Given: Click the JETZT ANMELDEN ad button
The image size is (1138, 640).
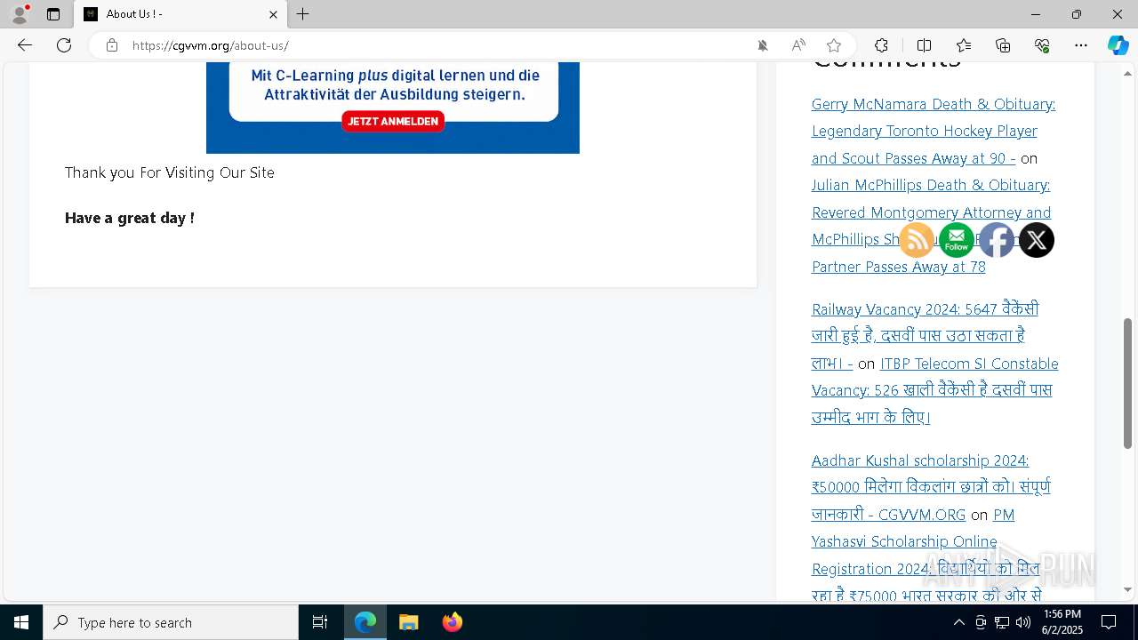Looking at the screenshot, I should [393, 122].
